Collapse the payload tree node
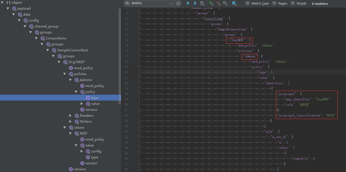 pyautogui.click(x=8, y=9)
